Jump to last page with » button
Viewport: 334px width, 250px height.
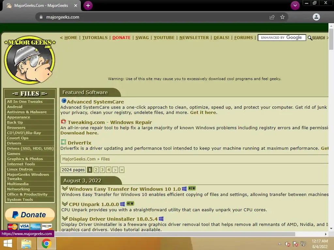point(122,170)
